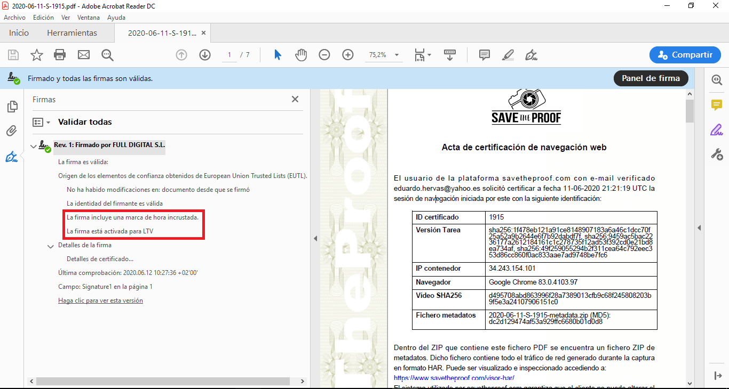The image size is (729, 389).
Task: Activate the hand pan tool
Action: tap(301, 55)
